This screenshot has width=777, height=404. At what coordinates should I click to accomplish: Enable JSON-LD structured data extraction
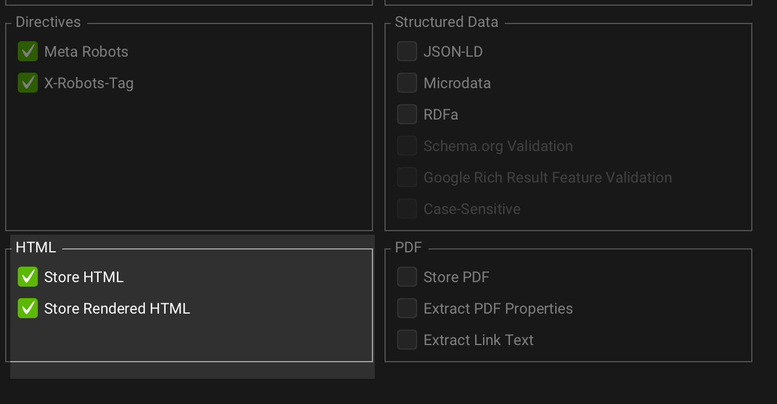pos(407,52)
